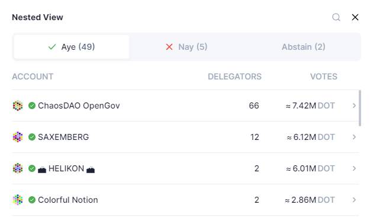Viewport: 370px width, 217px height.
Task: Click the green verified badge beside ChaosDAO
Action: [32, 106]
